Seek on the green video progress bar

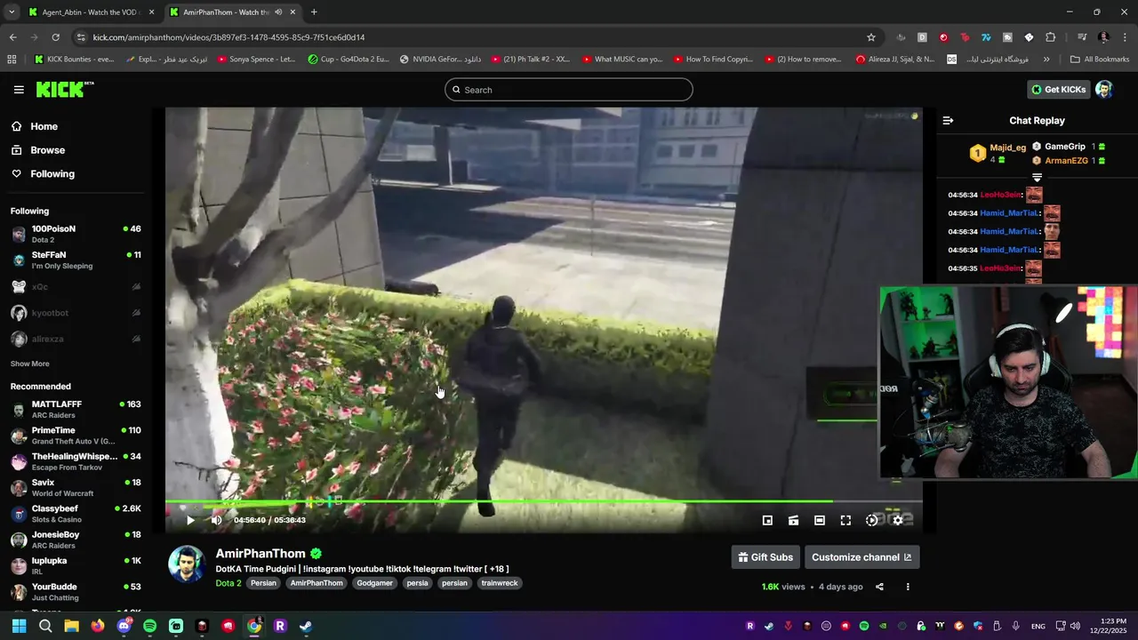543,501
